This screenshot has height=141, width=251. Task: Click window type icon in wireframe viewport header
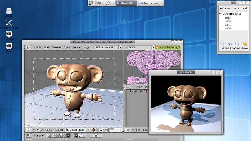127,87
